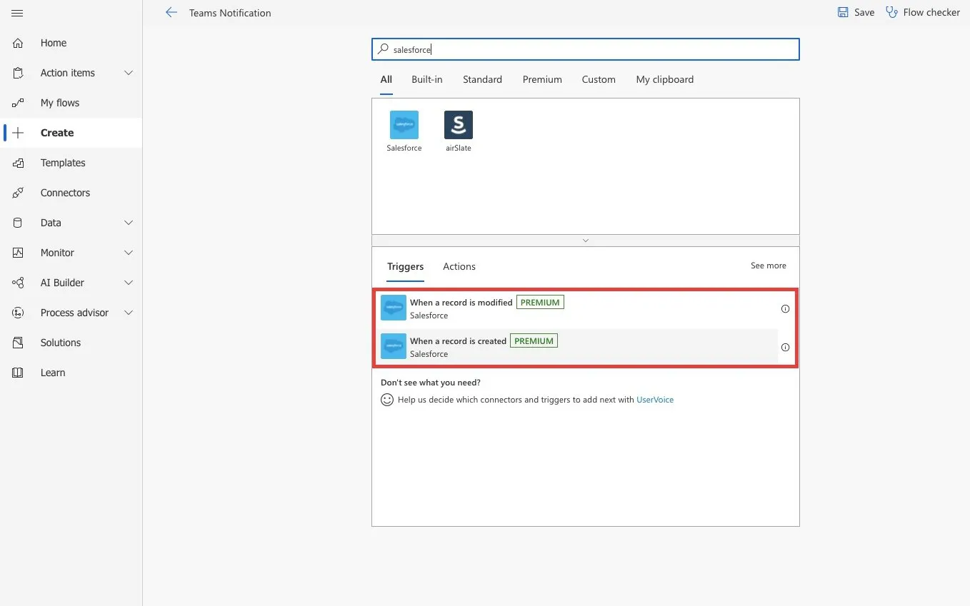Switch to the Standard tab
The image size is (970, 606).
(x=482, y=79)
